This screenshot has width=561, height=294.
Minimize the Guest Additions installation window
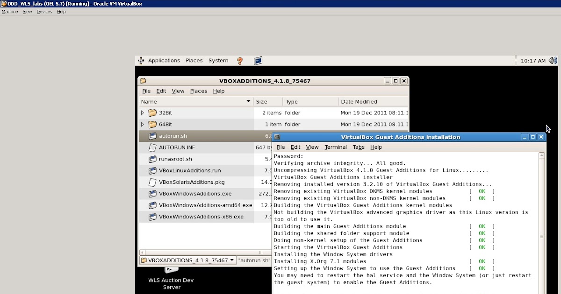[525, 137]
